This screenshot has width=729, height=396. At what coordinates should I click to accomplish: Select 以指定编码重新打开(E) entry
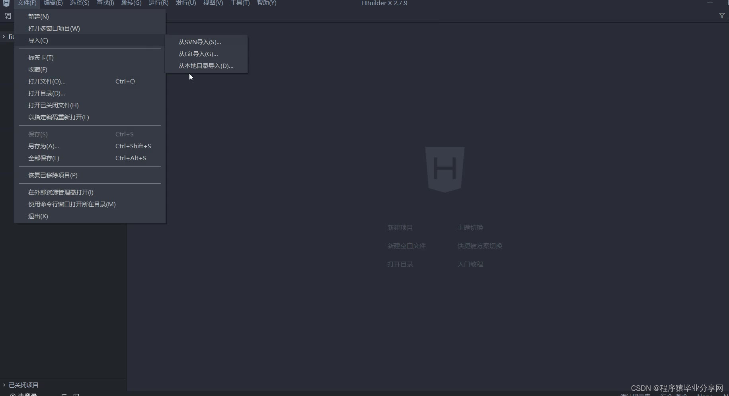(x=90, y=117)
